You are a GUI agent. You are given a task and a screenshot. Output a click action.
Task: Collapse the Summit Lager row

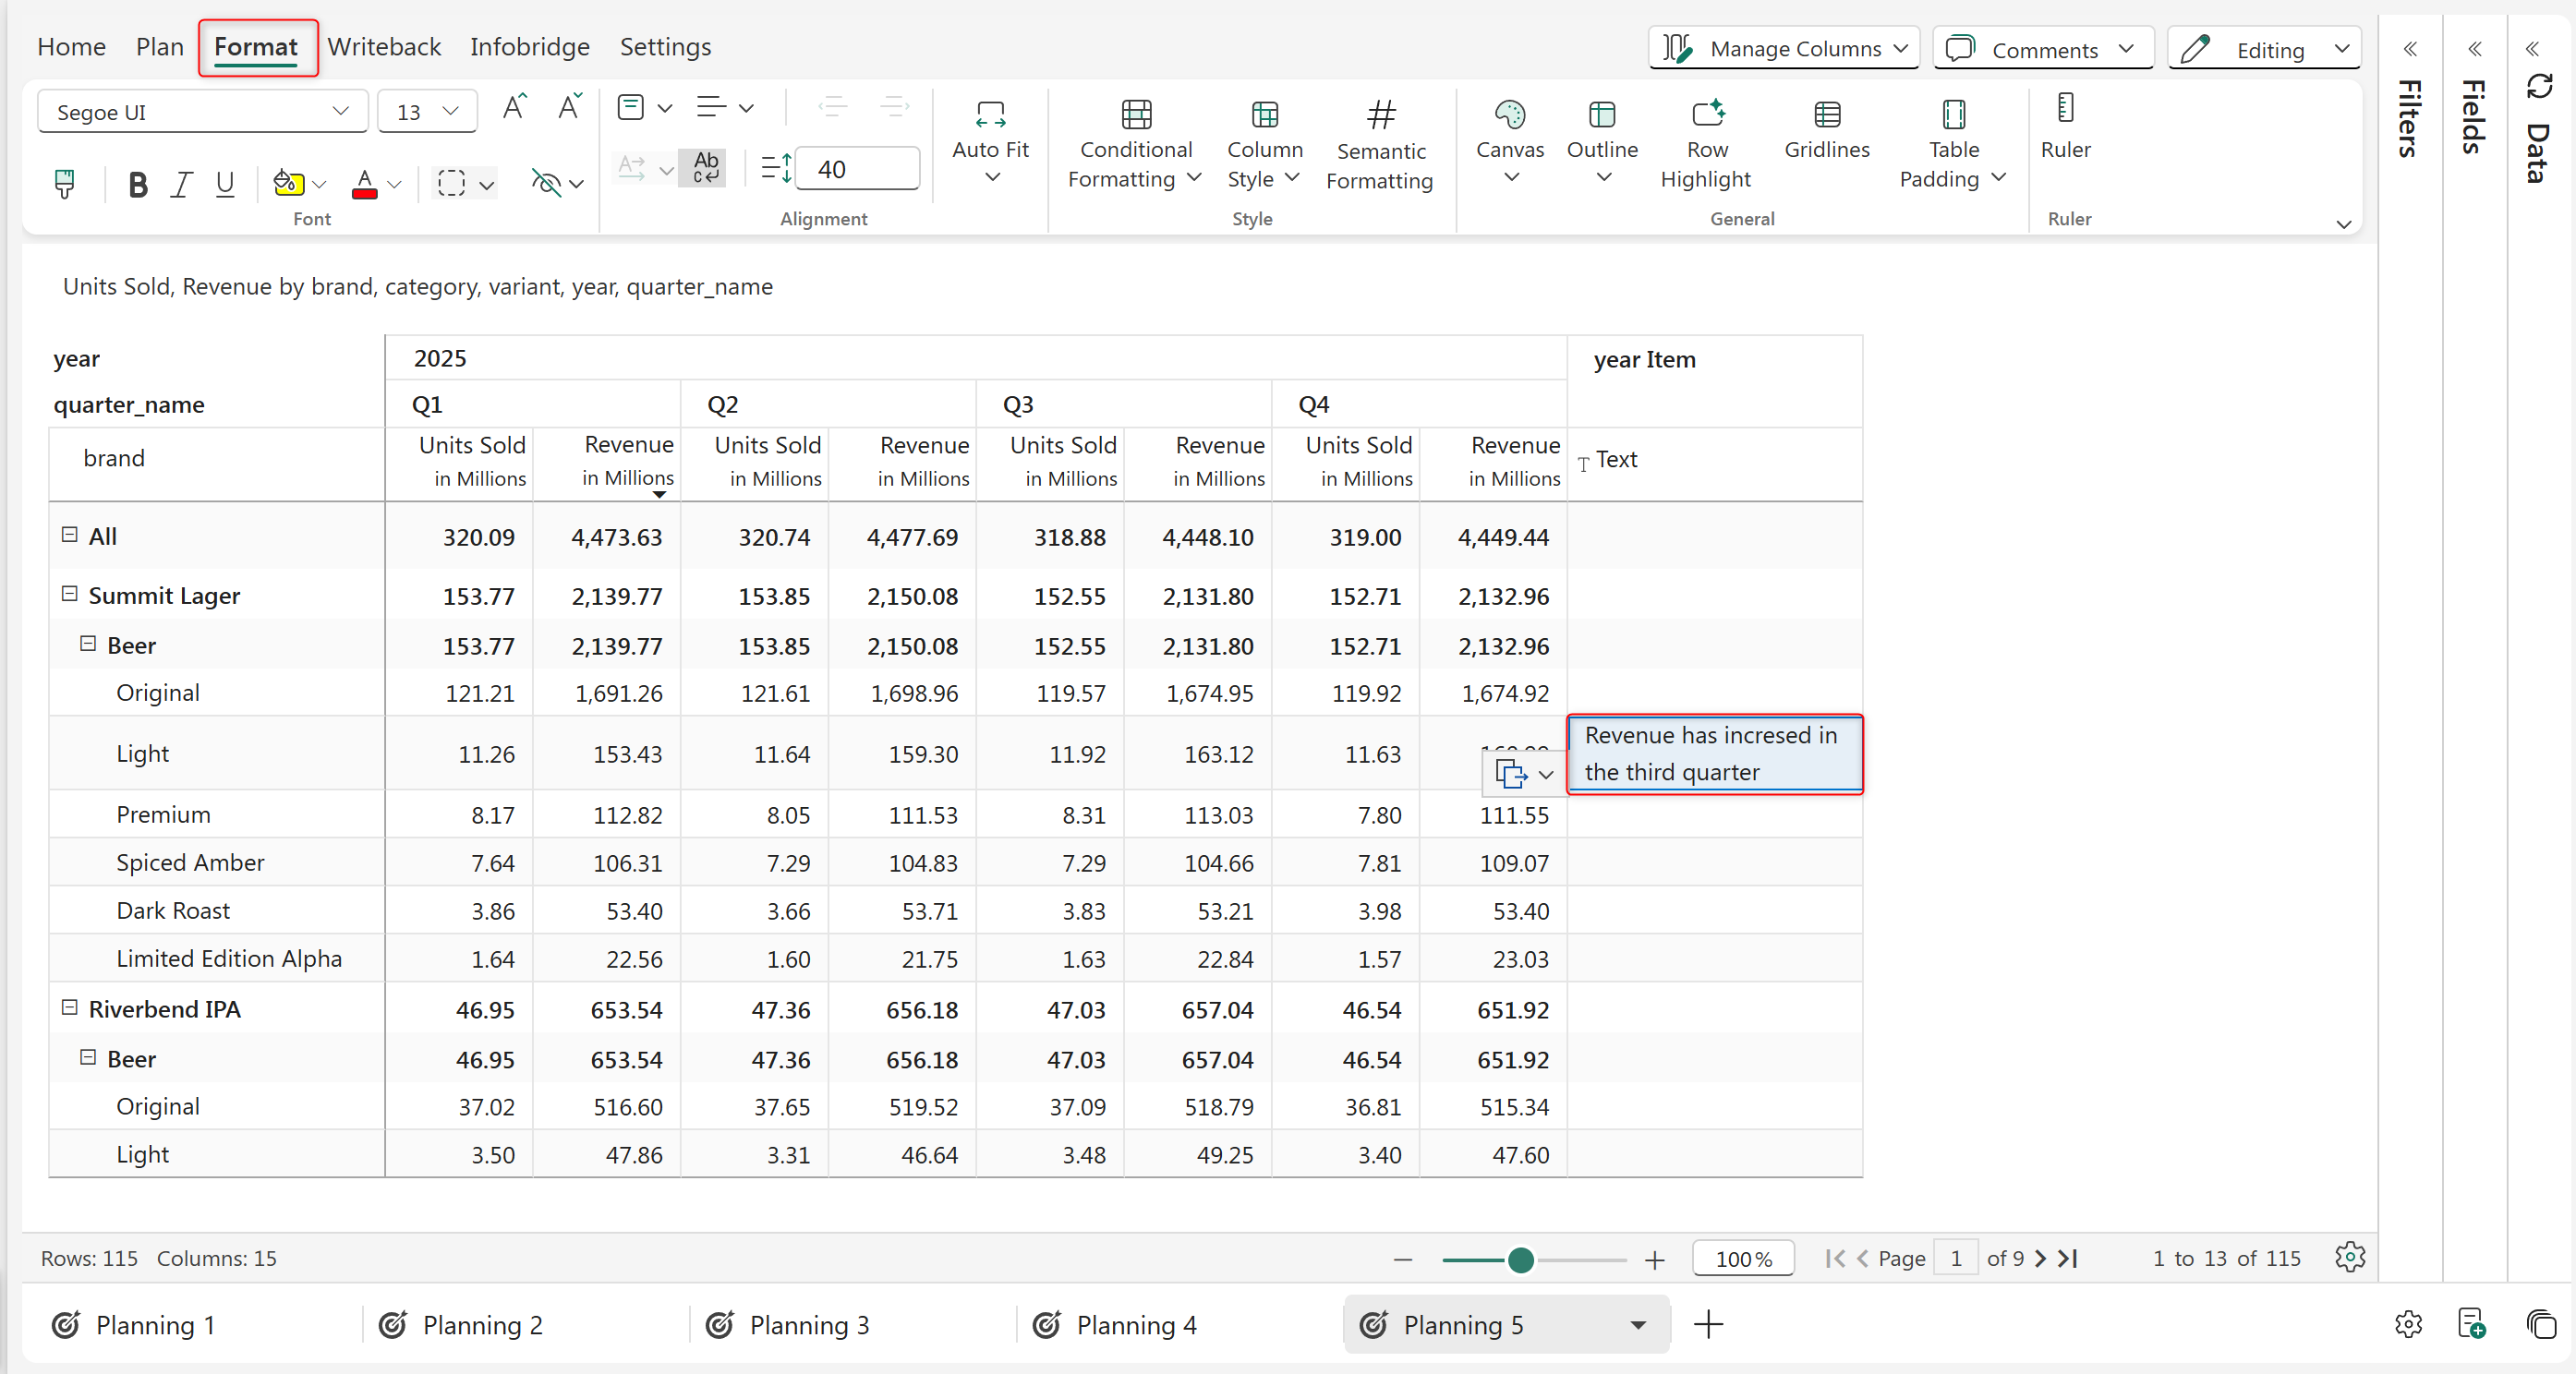(69, 594)
